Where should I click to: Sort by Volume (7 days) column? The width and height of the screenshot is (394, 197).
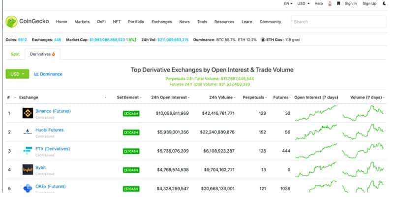click(x=367, y=98)
